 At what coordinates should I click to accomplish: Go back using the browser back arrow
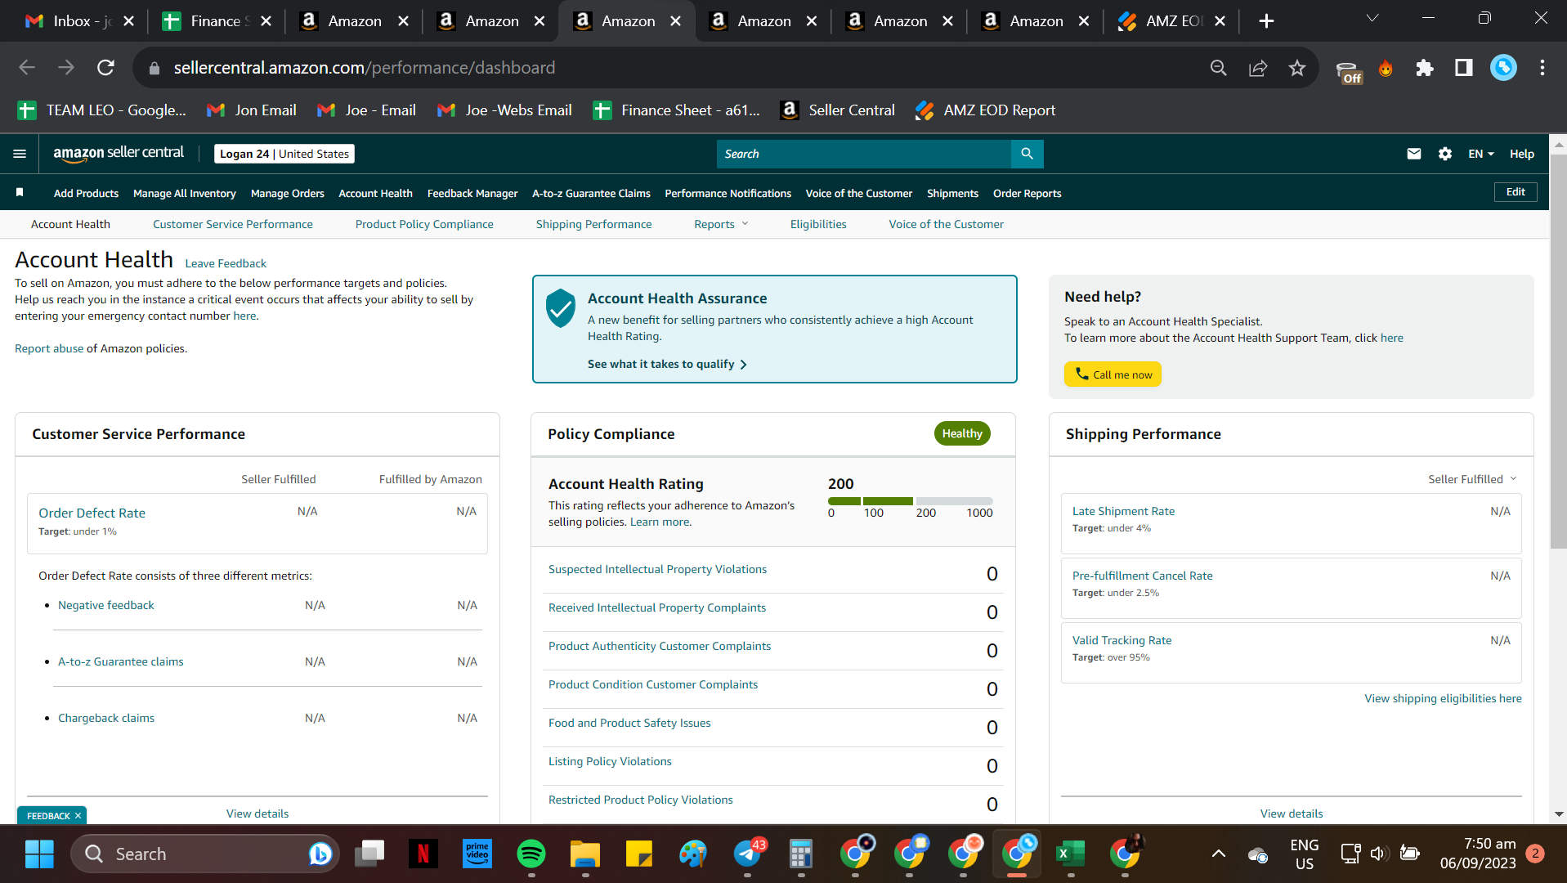click(27, 68)
